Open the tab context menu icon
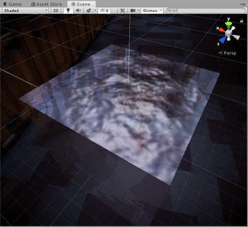This screenshot has width=248, height=227. 243,4
